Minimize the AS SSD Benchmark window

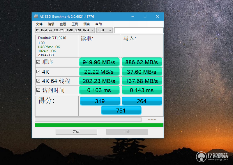tap(133, 17)
